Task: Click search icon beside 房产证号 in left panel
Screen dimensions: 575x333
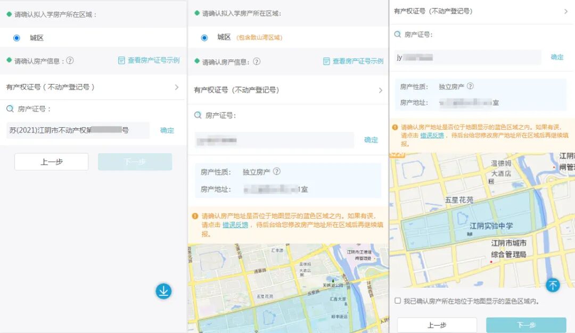Action: pyautogui.click(x=10, y=109)
